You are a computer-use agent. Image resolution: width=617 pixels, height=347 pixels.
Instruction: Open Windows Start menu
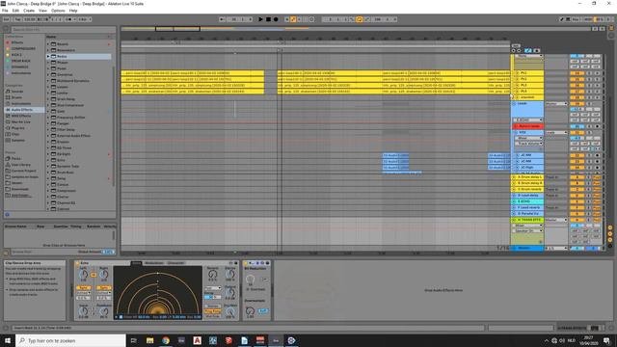click(8, 340)
